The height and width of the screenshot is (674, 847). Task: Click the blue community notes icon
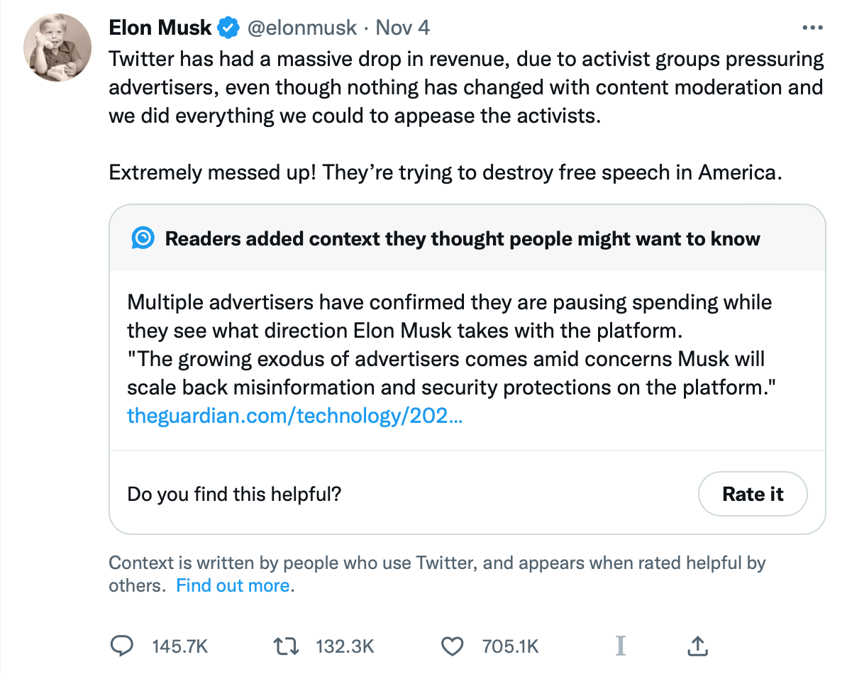pyautogui.click(x=143, y=238)
